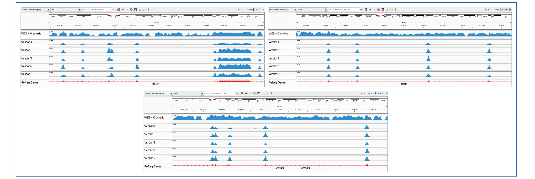Click the Refresh icon in the BRCA1 panel toolbar
This screenshot has height=179, width=535.
tap(131, 10)
